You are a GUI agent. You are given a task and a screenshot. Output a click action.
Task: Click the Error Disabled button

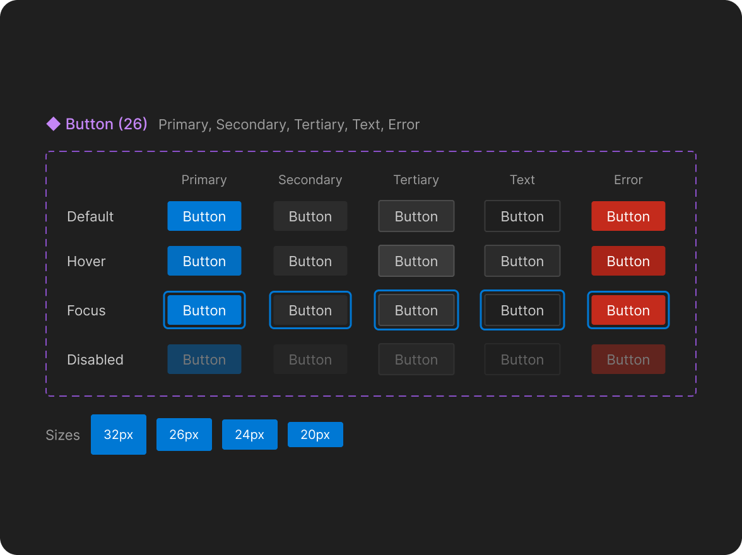coord(628,359)
